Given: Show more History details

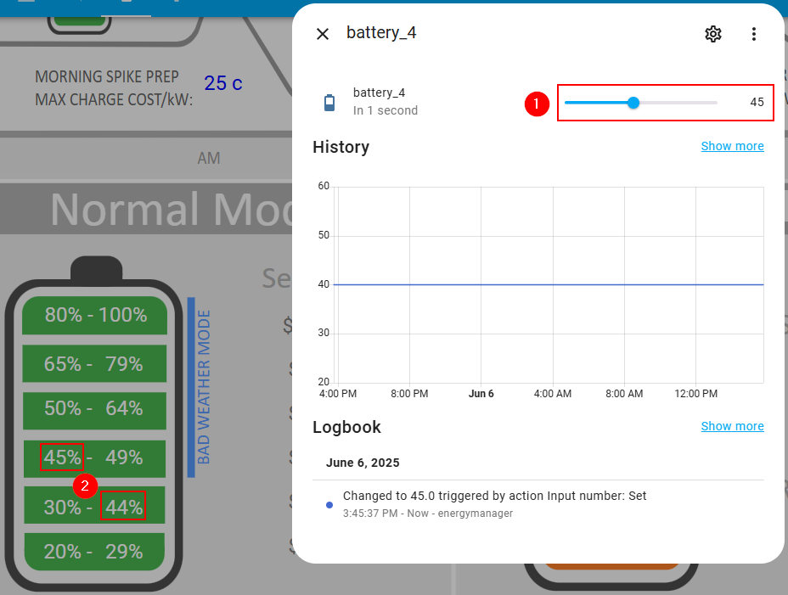Looking at the screenshot, I should 732,146.
